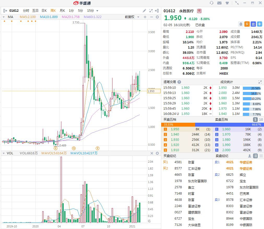Open the second E earnings marker

tap(98, 148)
